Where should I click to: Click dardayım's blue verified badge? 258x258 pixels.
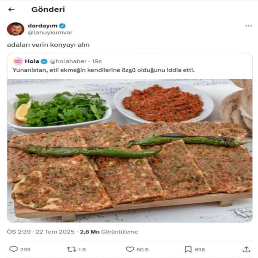62,26
